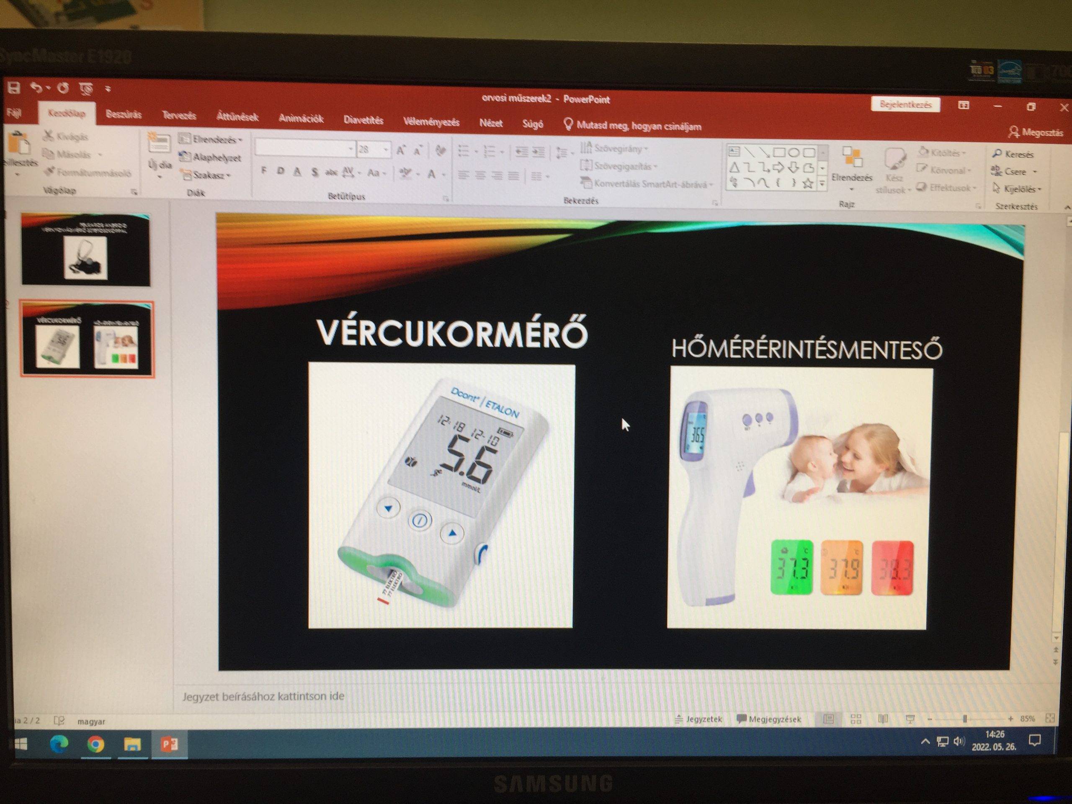Image resolution: width=1072 pixels, height=804 pixels.
Task: Click Mutasd meg, hogyan csináljam search box
Action: click(x=633, y=126)
